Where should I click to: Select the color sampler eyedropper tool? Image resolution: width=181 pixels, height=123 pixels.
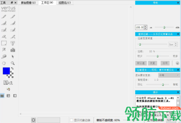coord(4,50)
